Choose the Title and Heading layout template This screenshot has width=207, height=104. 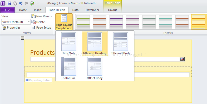click(95, 43)
